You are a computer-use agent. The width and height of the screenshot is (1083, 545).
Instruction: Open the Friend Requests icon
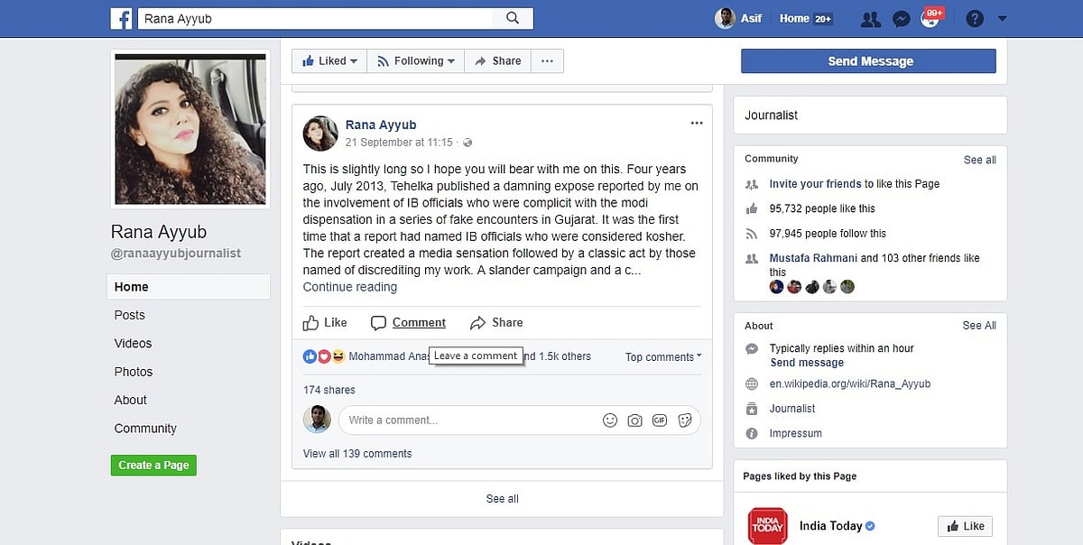tap(871, 19)
